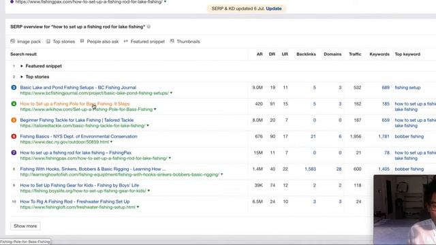Click the info icon beside SERP overview title

[x=149, y=27]
